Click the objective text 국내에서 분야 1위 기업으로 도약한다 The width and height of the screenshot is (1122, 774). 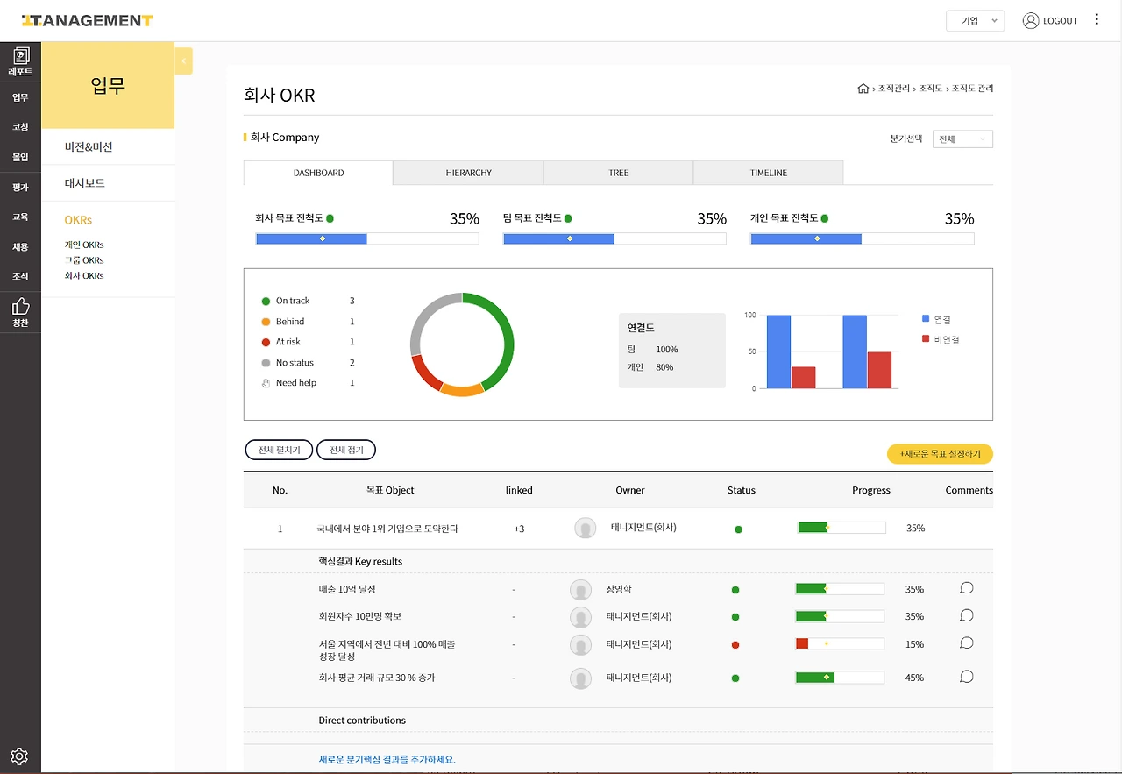(x=387, y=529)
